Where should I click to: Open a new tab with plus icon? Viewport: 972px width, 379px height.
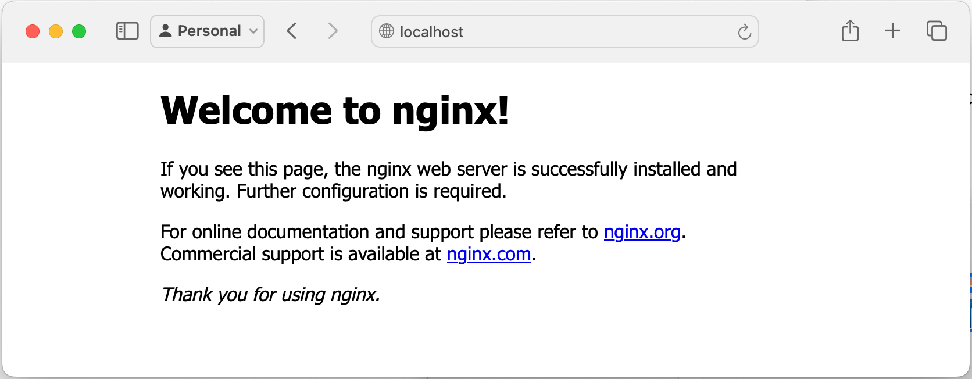pyautogui.click(x=892, y=31)
